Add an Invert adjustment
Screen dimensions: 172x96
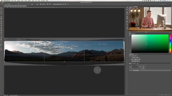click(132, 61)
